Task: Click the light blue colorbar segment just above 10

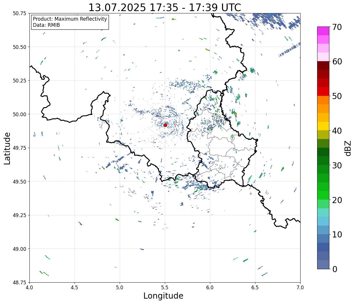Action: pos(323,230)
